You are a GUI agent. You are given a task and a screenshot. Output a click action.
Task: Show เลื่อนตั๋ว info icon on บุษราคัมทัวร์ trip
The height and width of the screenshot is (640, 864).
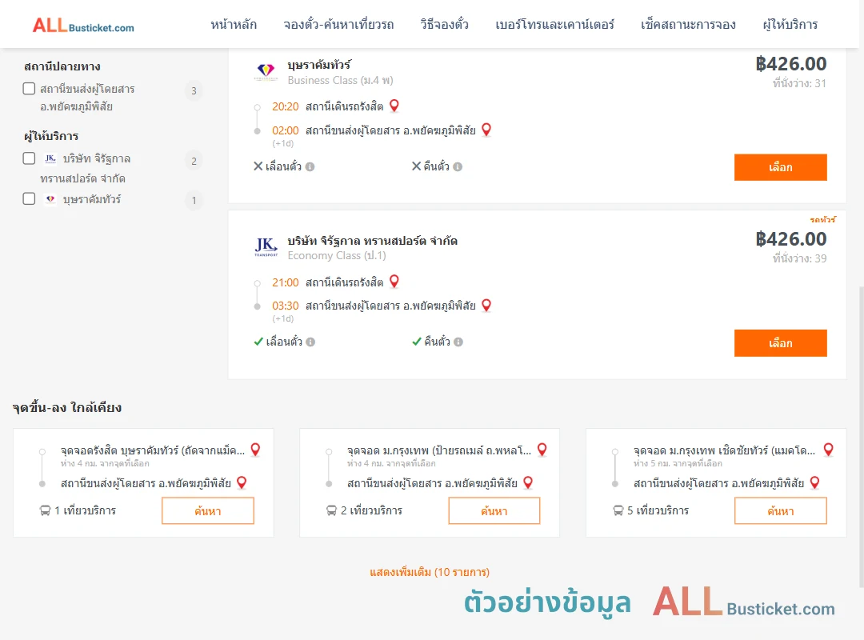coord(310,166)
